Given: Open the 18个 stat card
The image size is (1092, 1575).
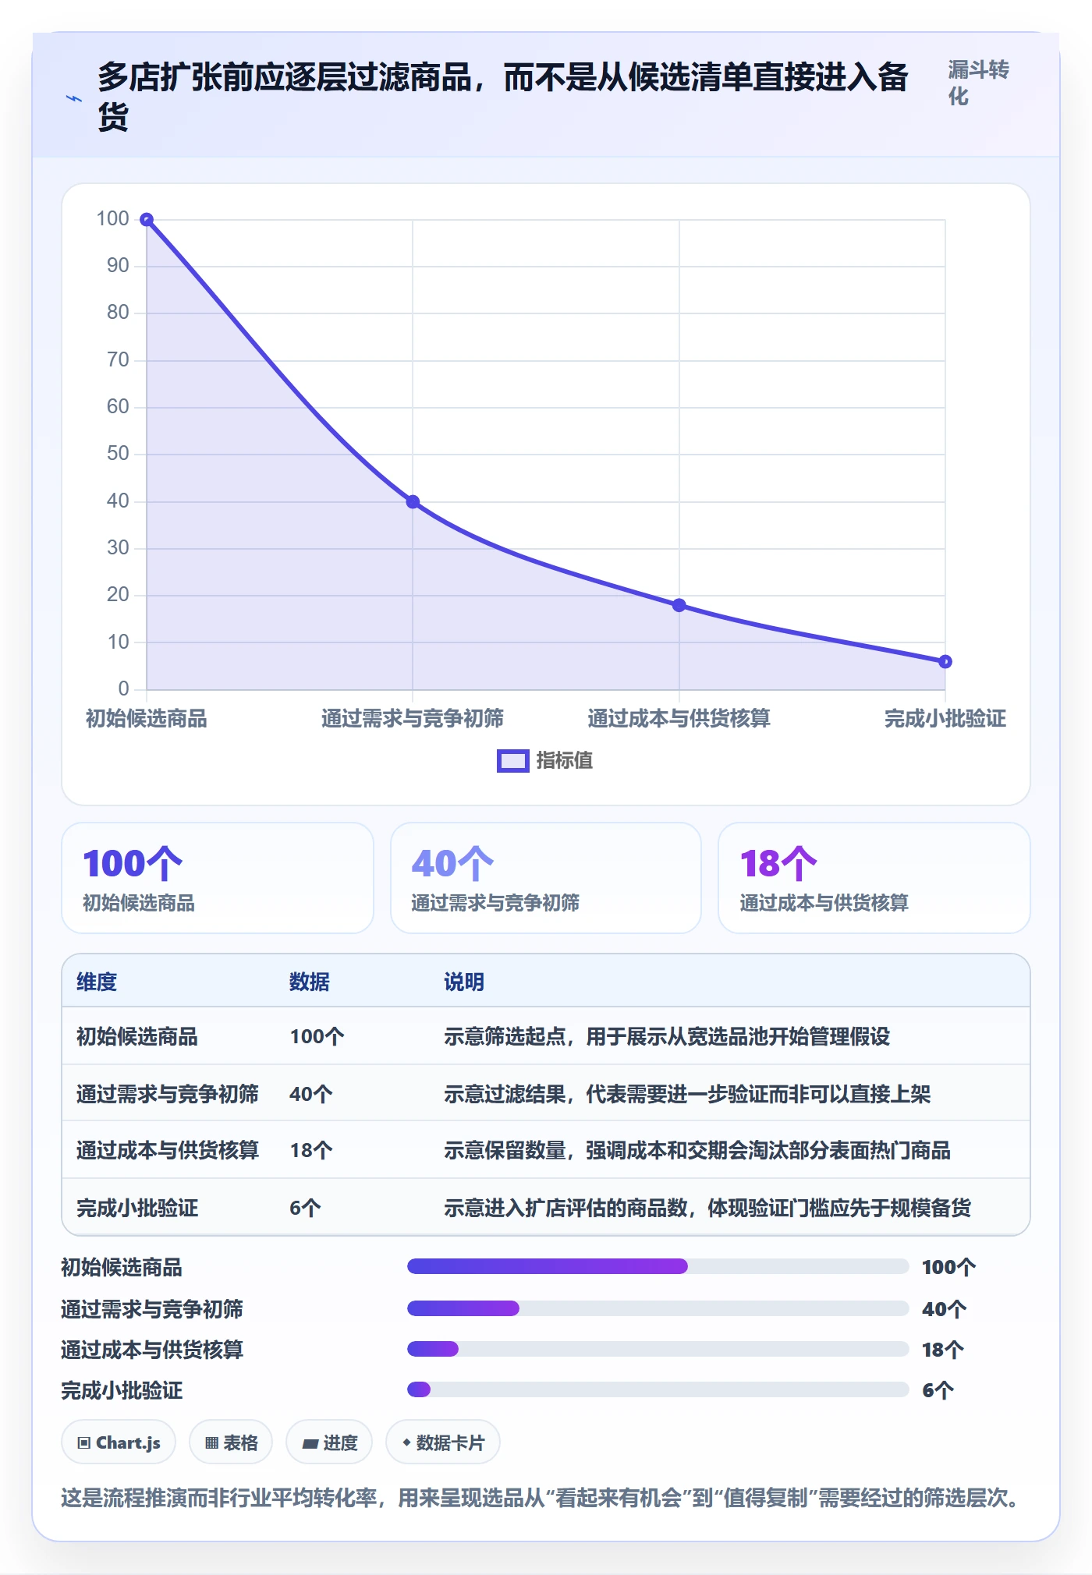Looking at the screenshot, I should (x=874, y=878).
